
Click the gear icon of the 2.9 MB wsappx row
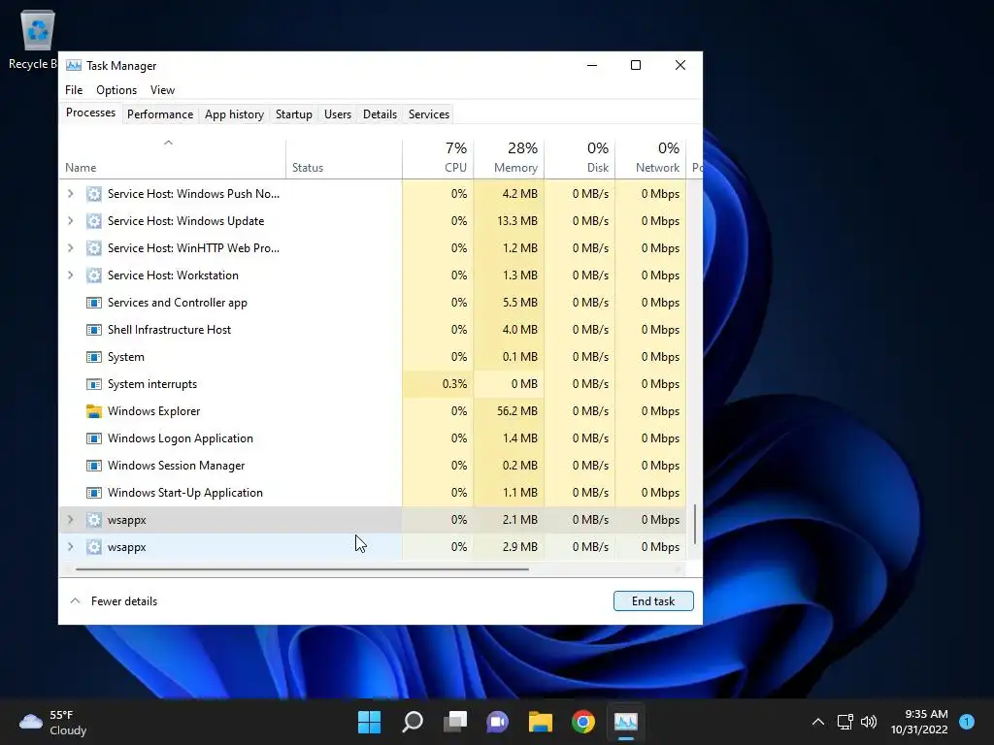click(94, 547)
